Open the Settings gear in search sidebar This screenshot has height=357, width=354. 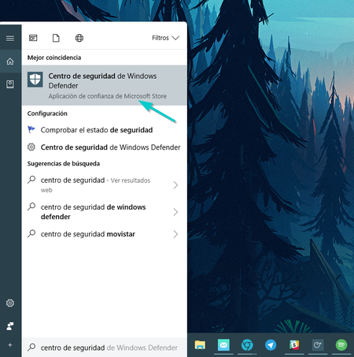10,303
